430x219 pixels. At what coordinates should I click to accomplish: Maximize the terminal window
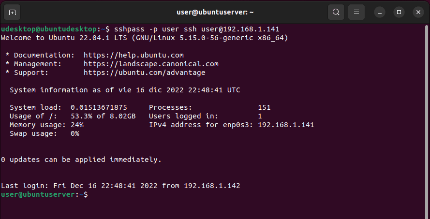coord(399,12)
